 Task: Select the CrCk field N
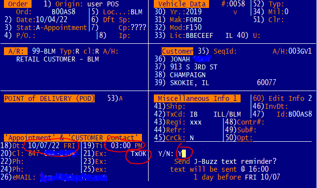(192, 138)
